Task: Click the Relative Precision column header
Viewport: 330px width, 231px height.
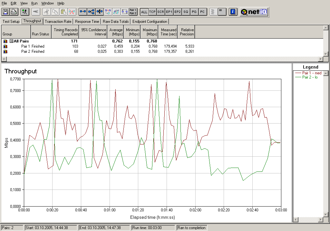Action: pyautogui.click(x=187, y=32)
